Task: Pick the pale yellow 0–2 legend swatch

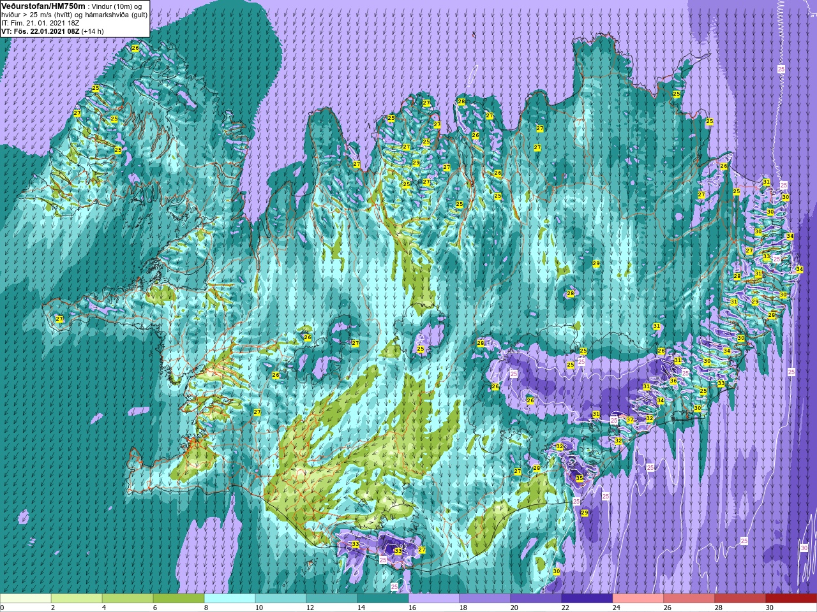Action: click(x=26, y=599)
